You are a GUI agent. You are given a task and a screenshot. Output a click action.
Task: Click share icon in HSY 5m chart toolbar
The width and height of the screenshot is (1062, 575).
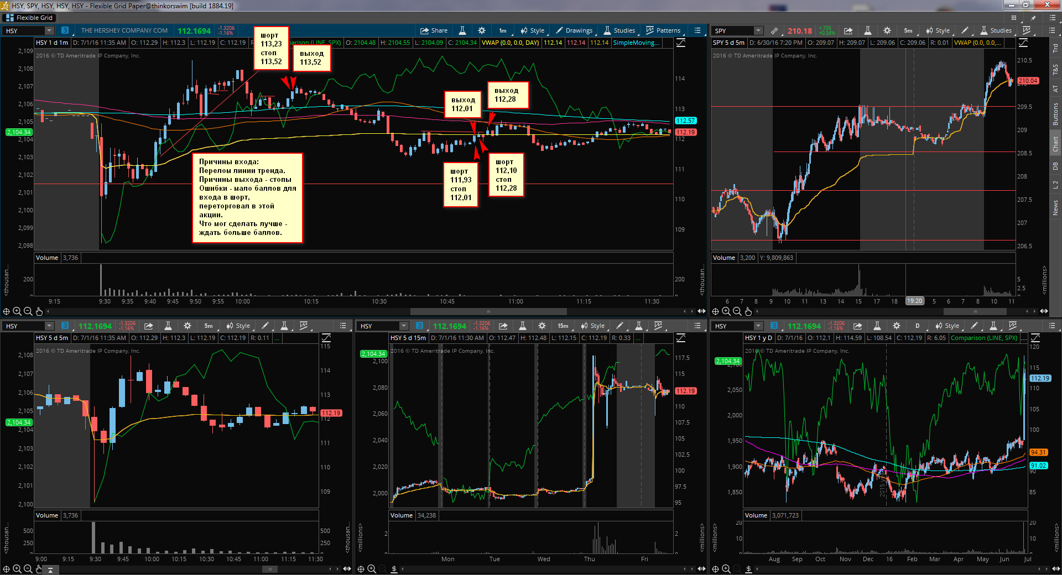149,326
